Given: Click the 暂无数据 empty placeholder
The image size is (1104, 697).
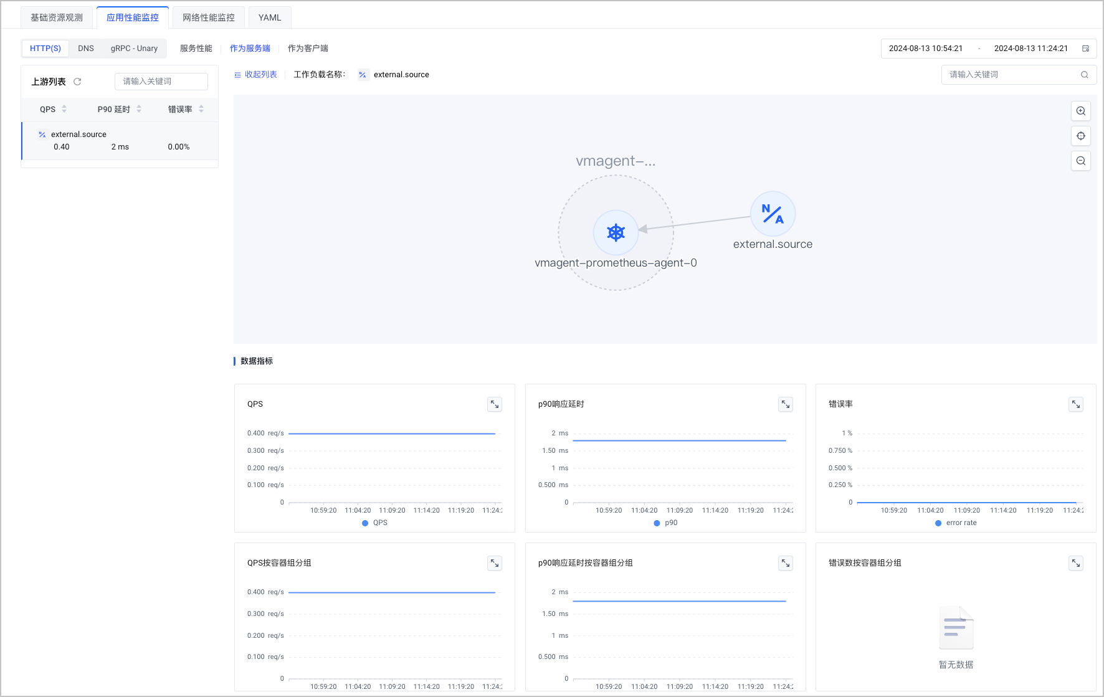Looking at the screenshot, I should pos(956,637).
